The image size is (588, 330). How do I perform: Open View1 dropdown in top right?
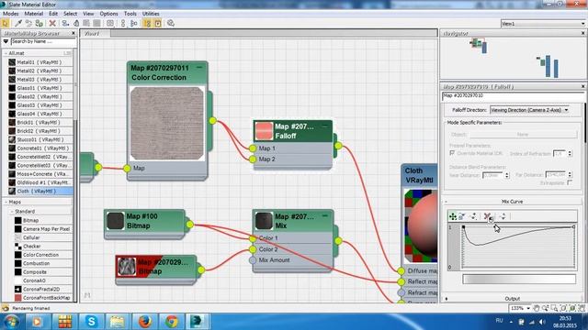543,24
